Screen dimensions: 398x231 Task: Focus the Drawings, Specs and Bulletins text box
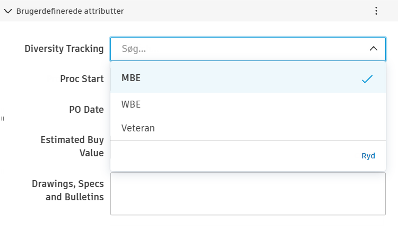coord(248,193)
